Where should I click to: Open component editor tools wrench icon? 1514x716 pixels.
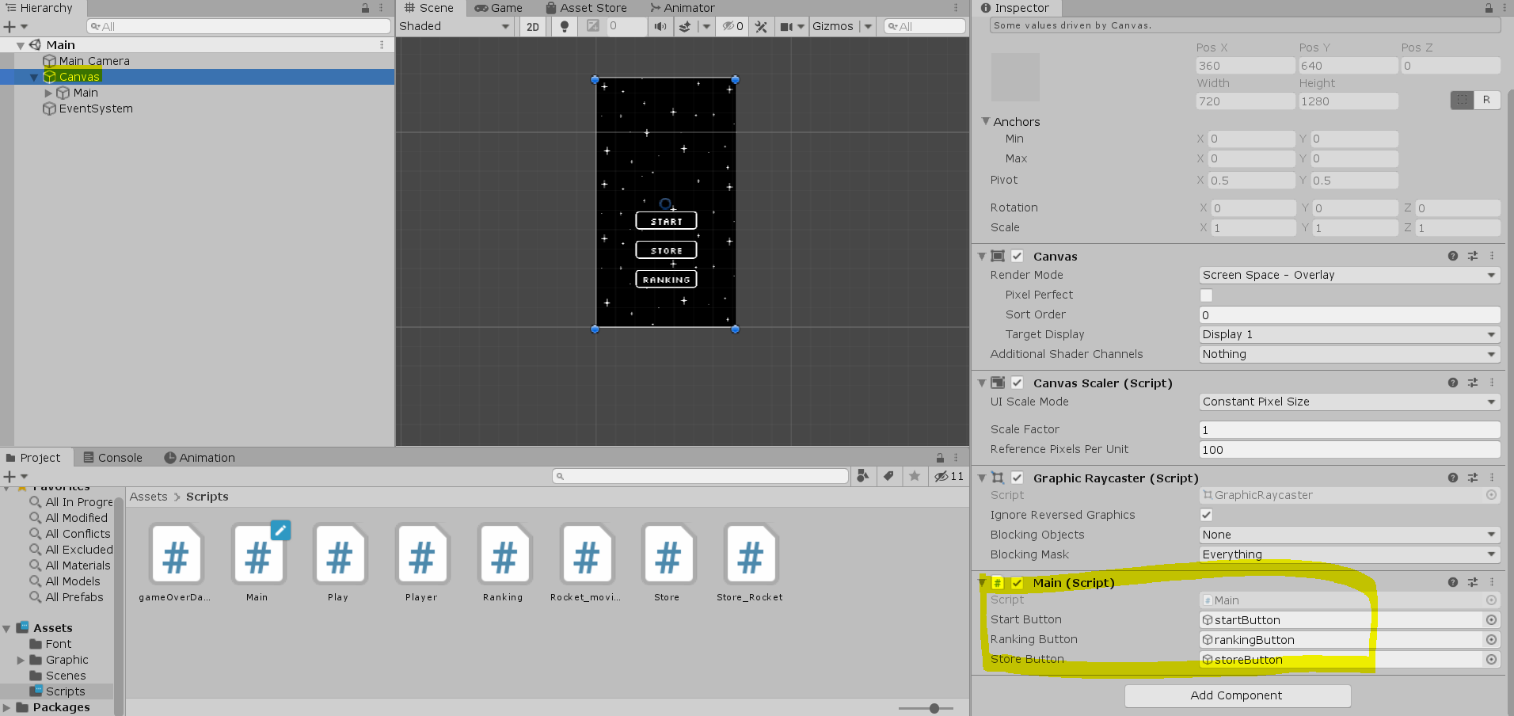point(761,26)
